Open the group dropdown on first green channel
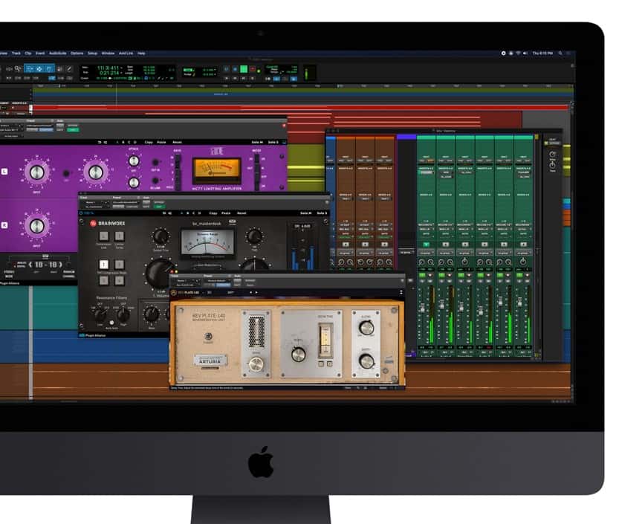Image resolution: width=619 pixels, height=524 pixels. pos(426,253)
